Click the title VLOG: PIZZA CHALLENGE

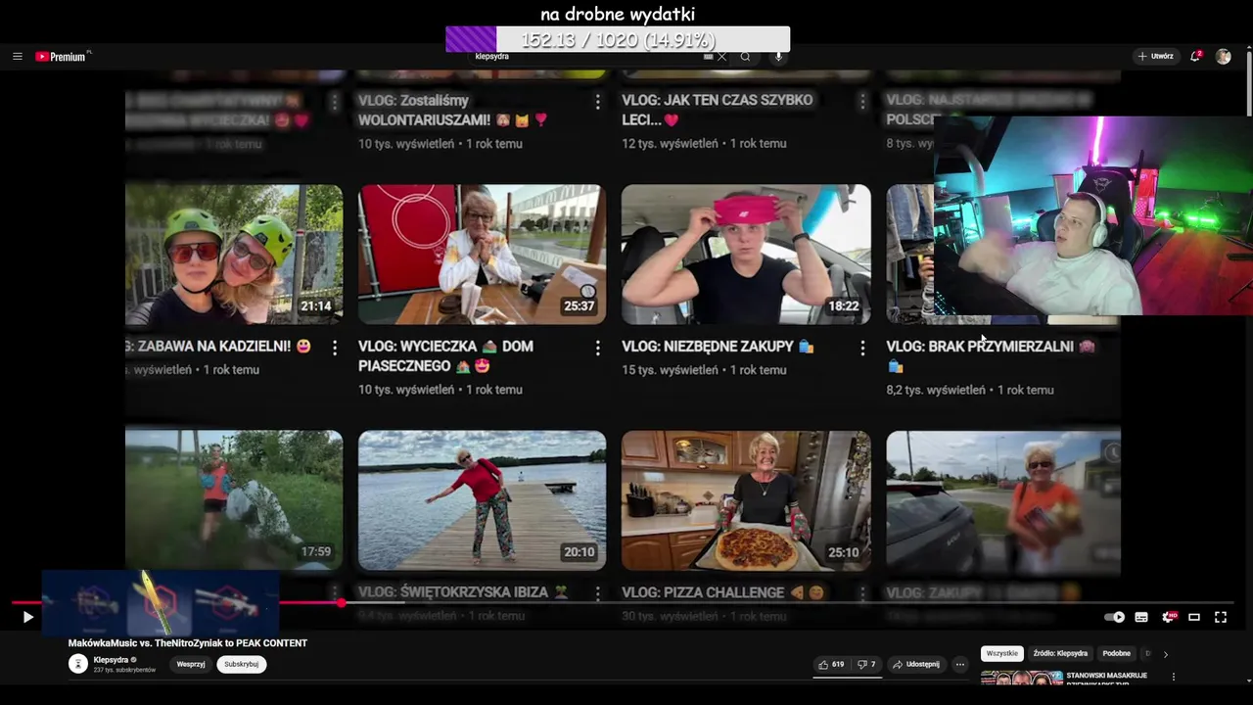pos(722,592)
